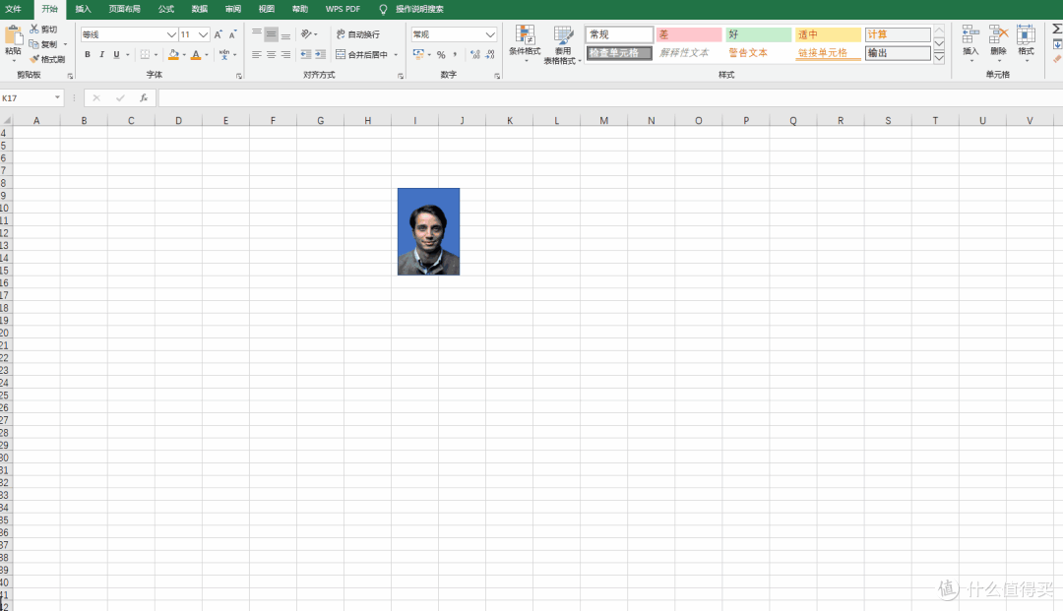Open the text orientation tool

[306, 33]
